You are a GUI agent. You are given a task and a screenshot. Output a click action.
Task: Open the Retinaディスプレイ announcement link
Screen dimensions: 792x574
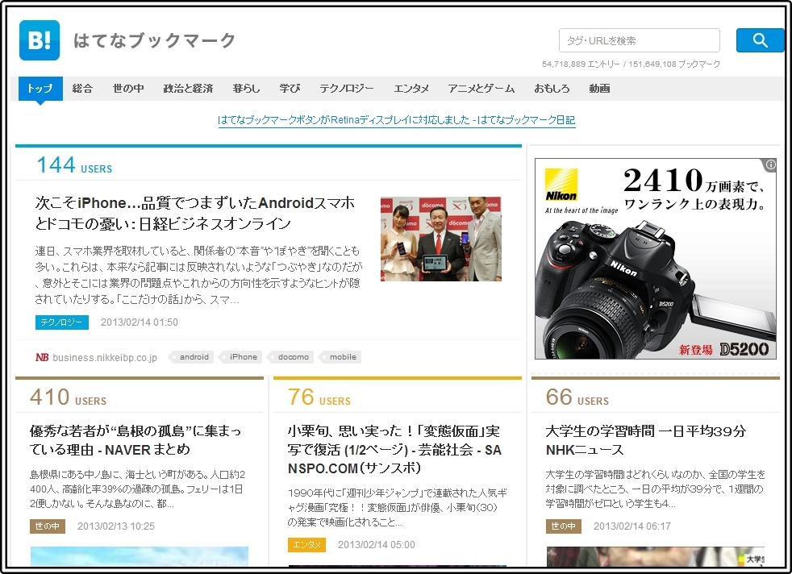point(397,120)
